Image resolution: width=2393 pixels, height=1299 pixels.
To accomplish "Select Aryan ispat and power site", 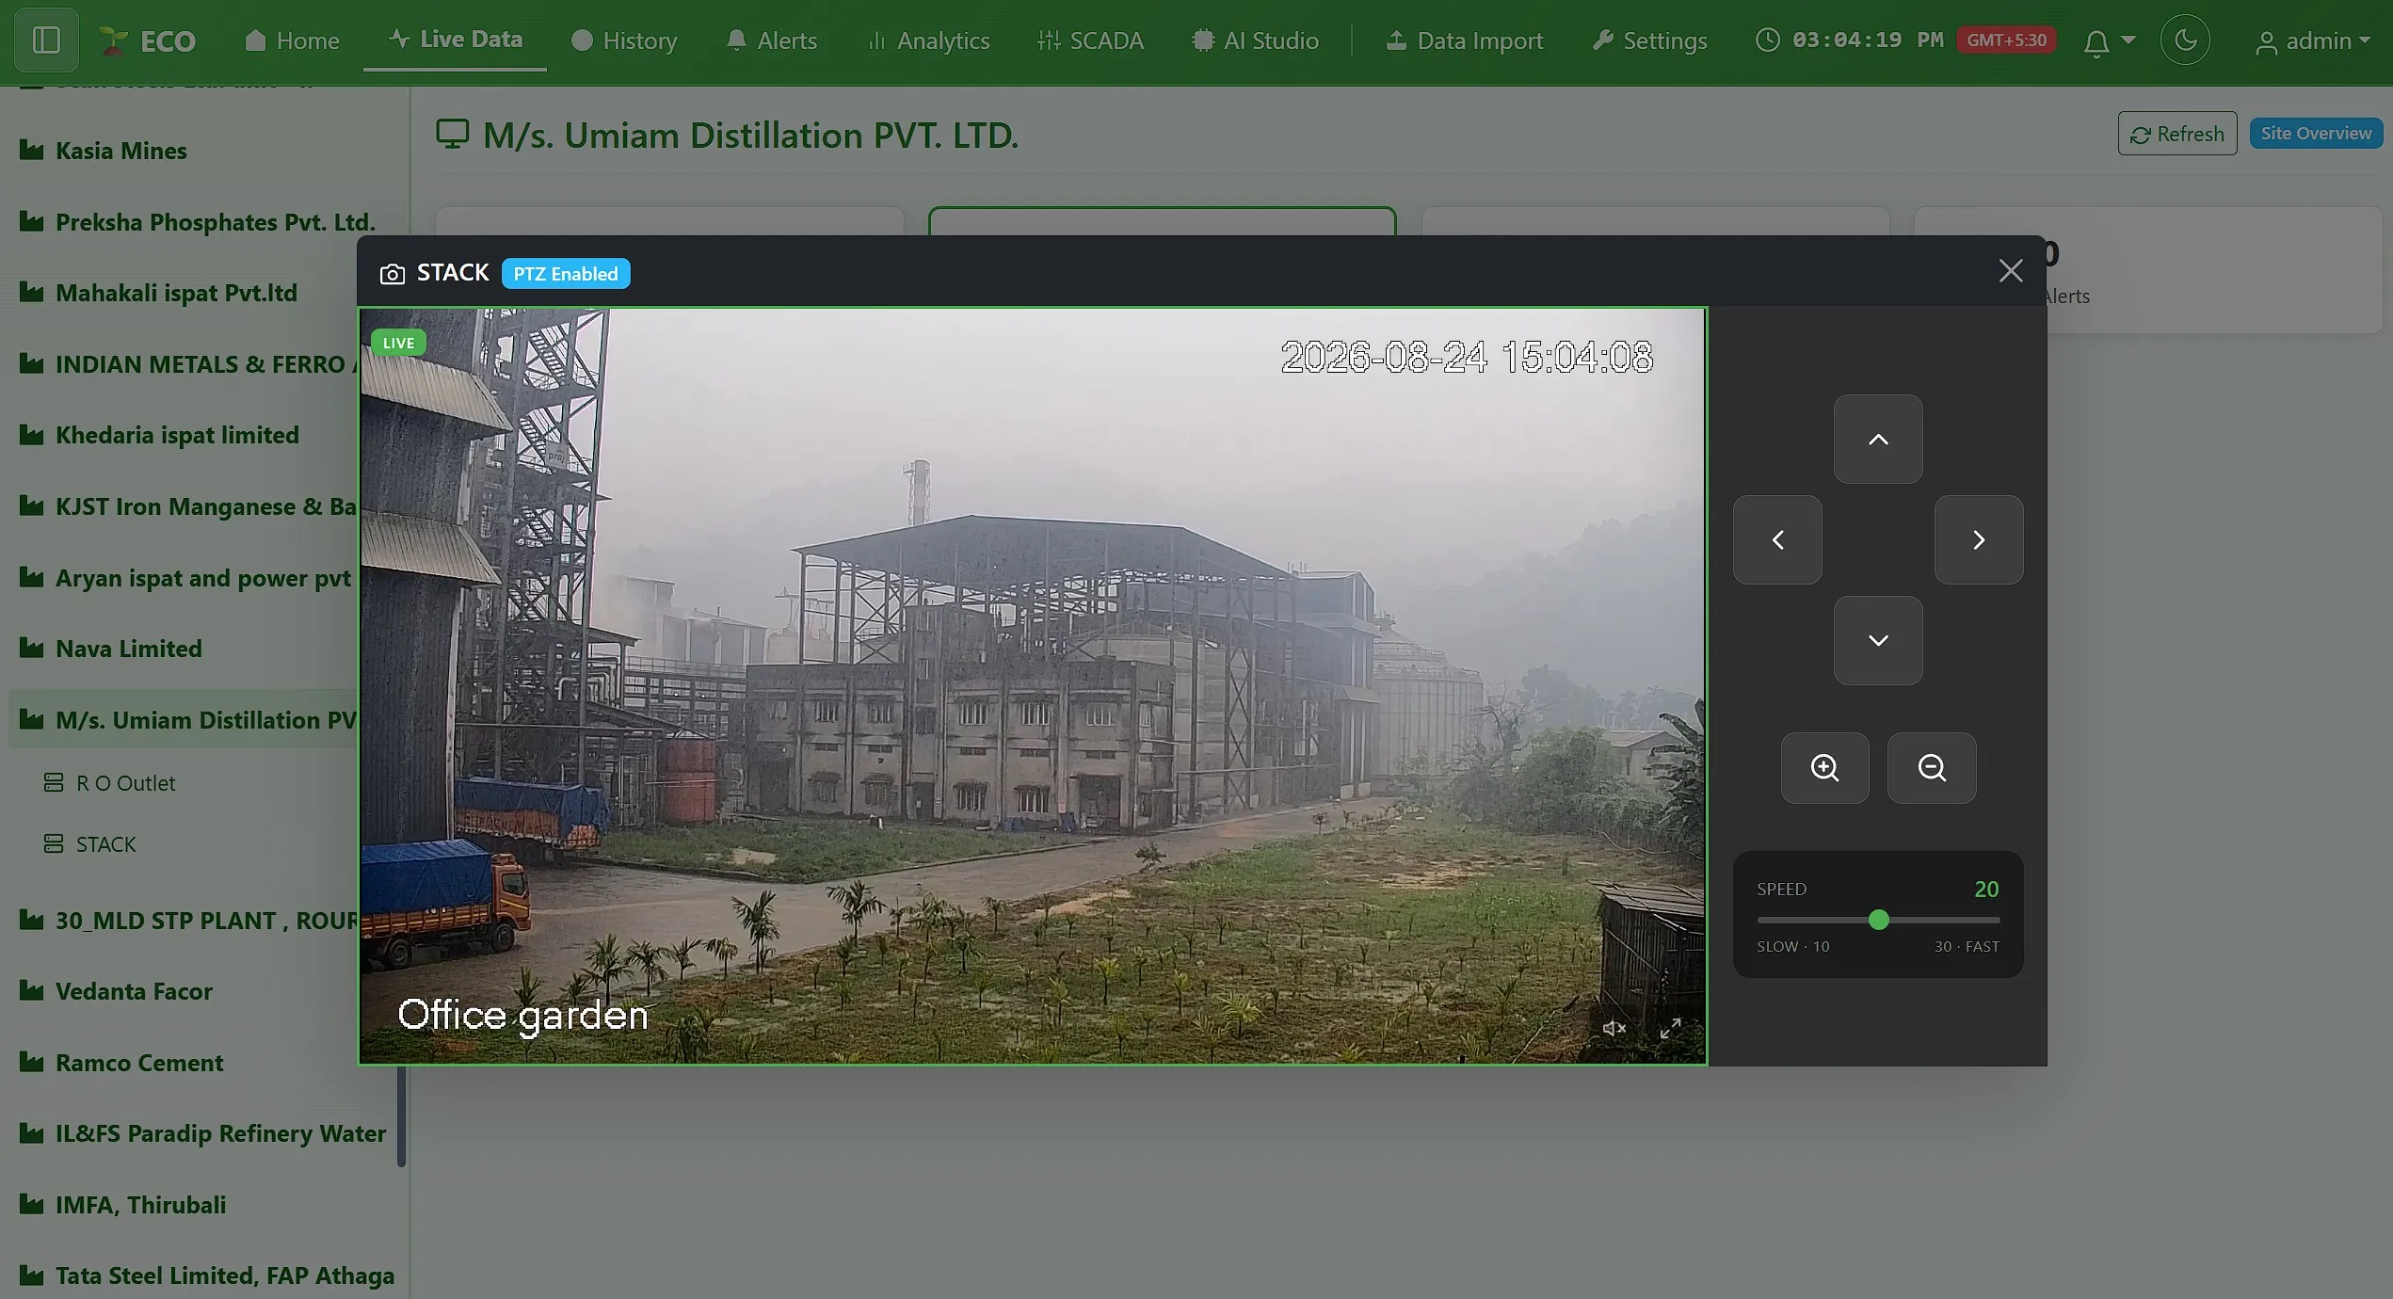I will pyautogui.click(x=186, y=578).
